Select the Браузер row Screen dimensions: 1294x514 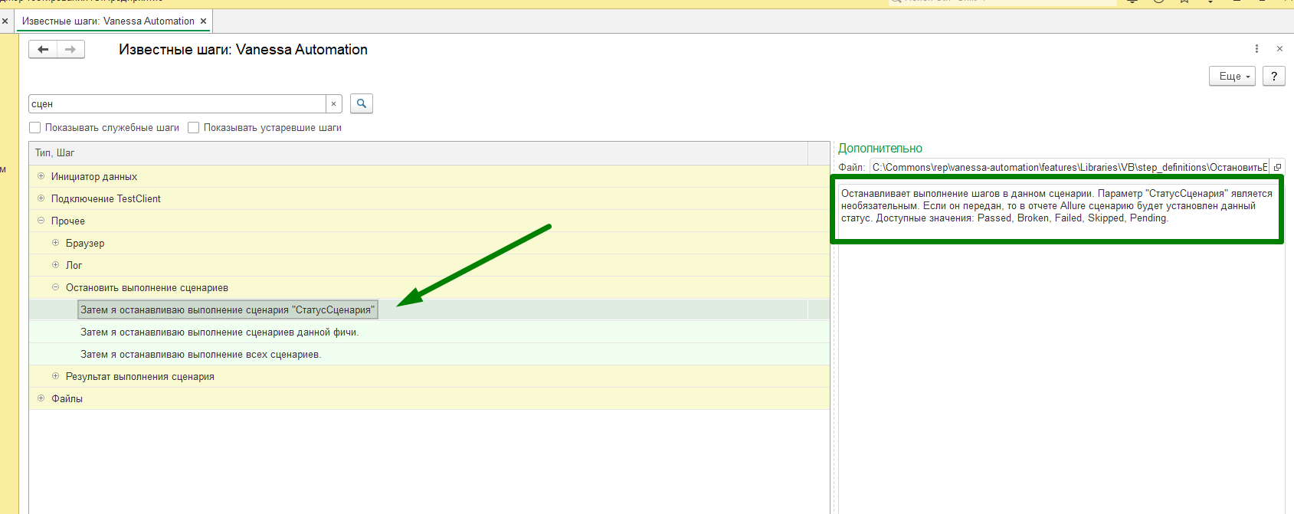(429, 244)
